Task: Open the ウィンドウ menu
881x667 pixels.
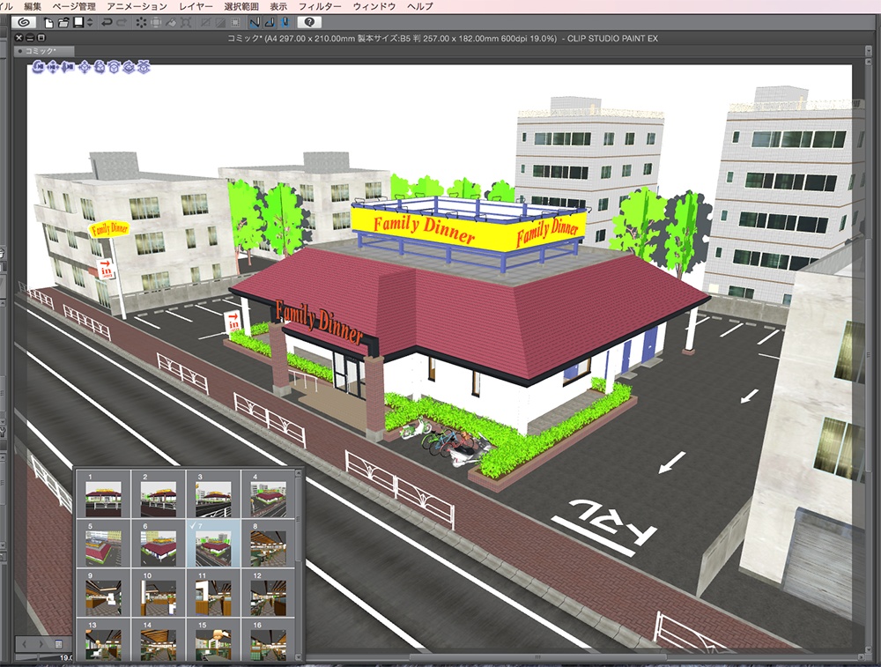Action: click(x=374, y=6)
